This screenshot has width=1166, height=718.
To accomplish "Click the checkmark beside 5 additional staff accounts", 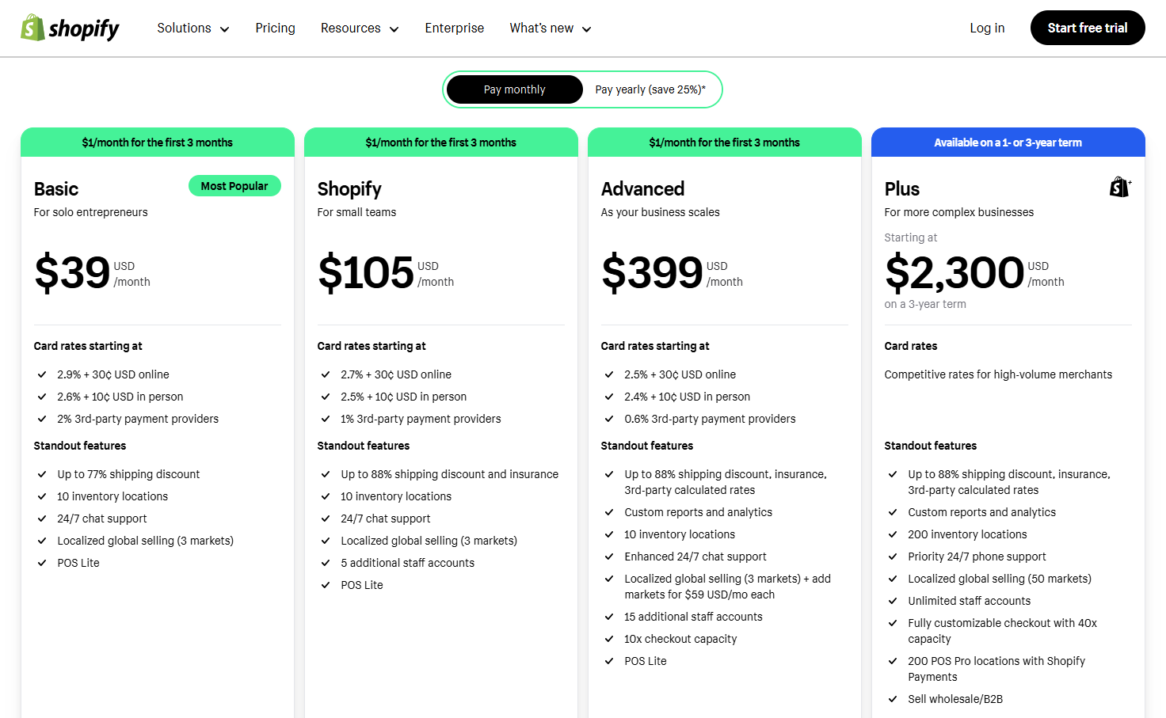I will click(x=326, y=563).
